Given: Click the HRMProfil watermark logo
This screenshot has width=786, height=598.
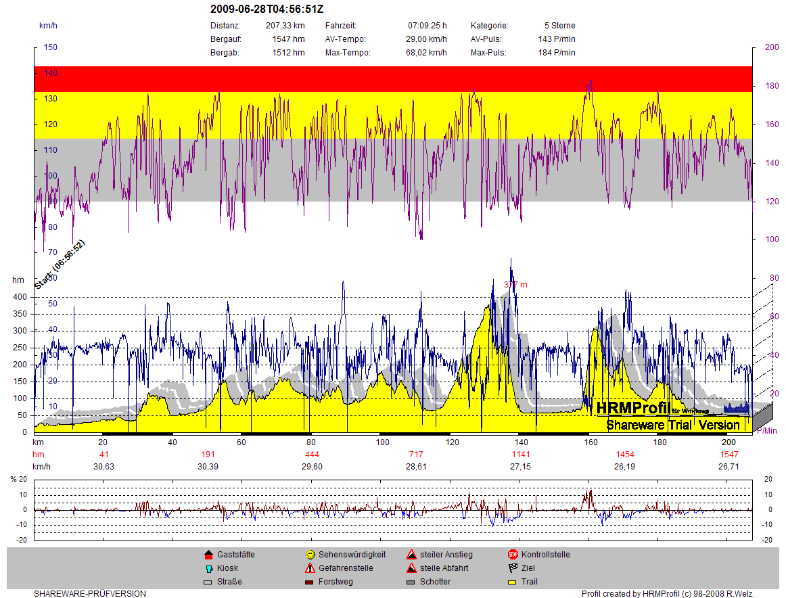Looking at the screenshot, I should (632, 408).
